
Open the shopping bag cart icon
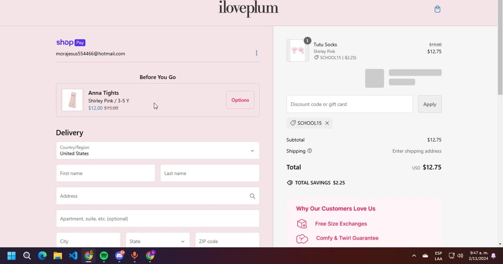click(437, 9)
